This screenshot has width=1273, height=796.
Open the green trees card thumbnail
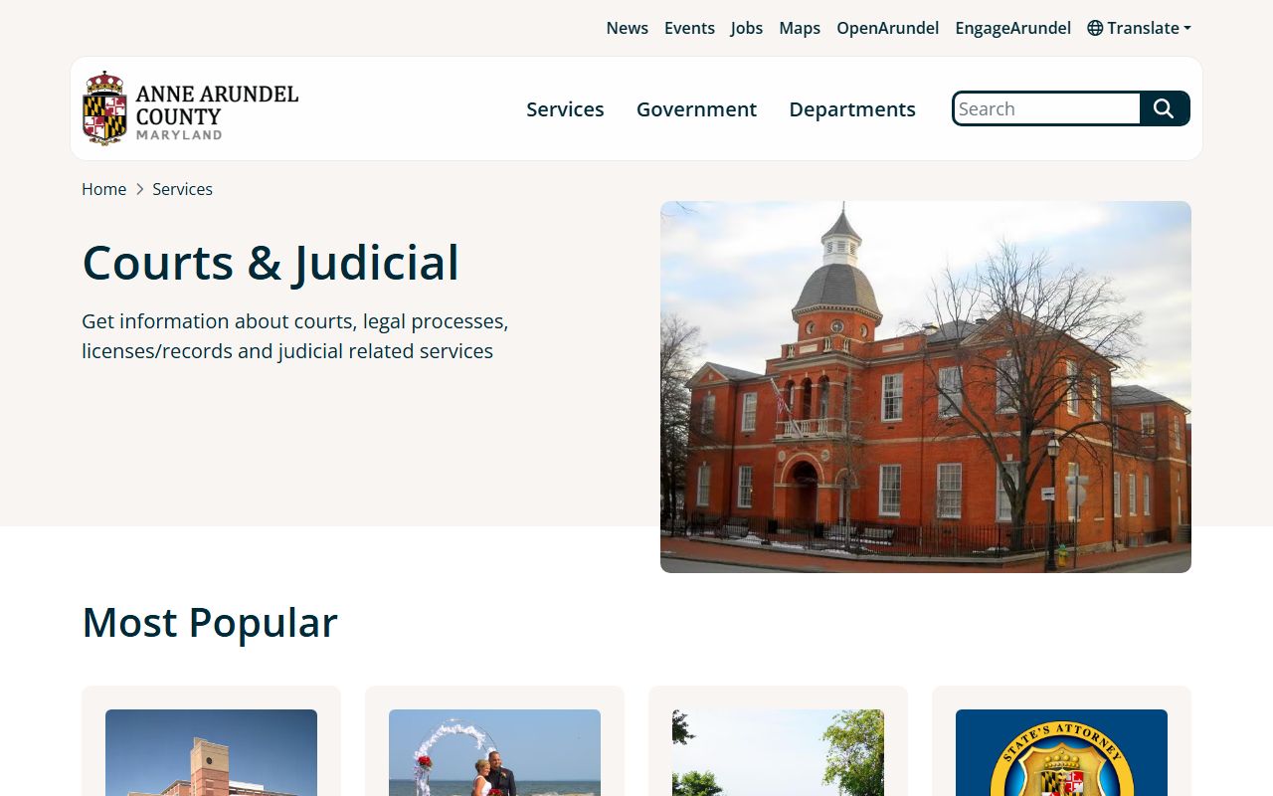(778, 752)
